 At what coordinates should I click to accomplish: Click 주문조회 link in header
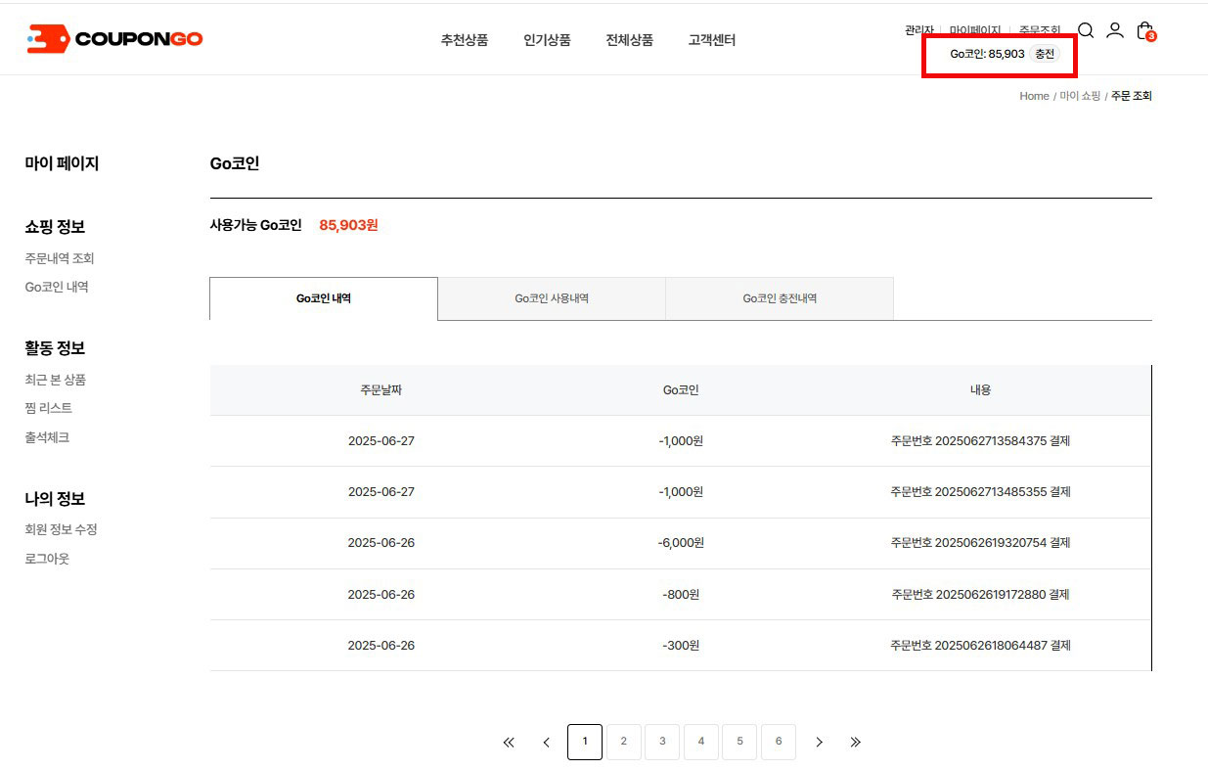(1040, 31)
